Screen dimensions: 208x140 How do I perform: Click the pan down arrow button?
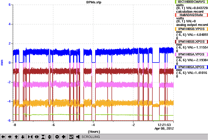pos(23,137)
